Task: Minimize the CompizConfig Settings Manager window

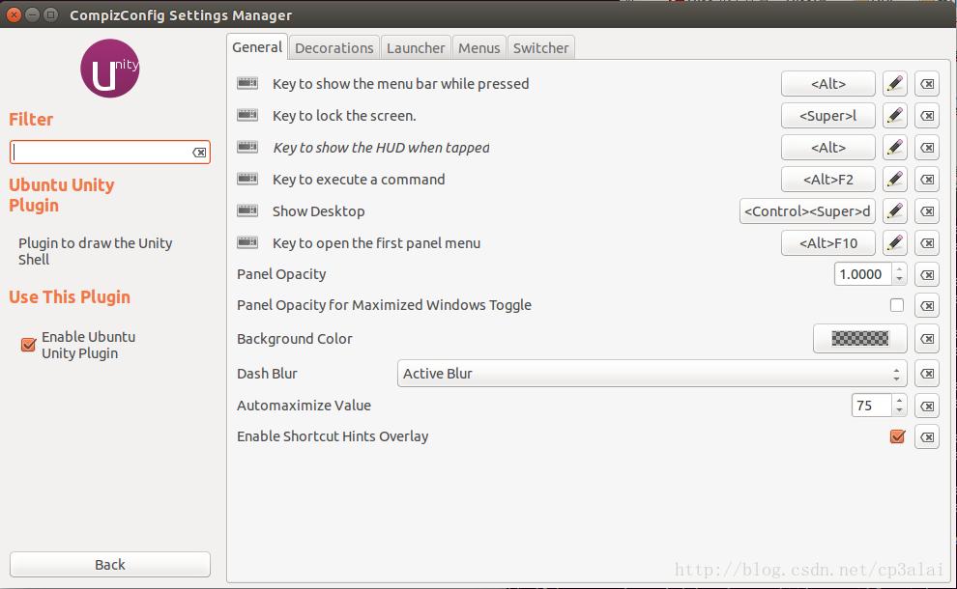Action: 32,14
